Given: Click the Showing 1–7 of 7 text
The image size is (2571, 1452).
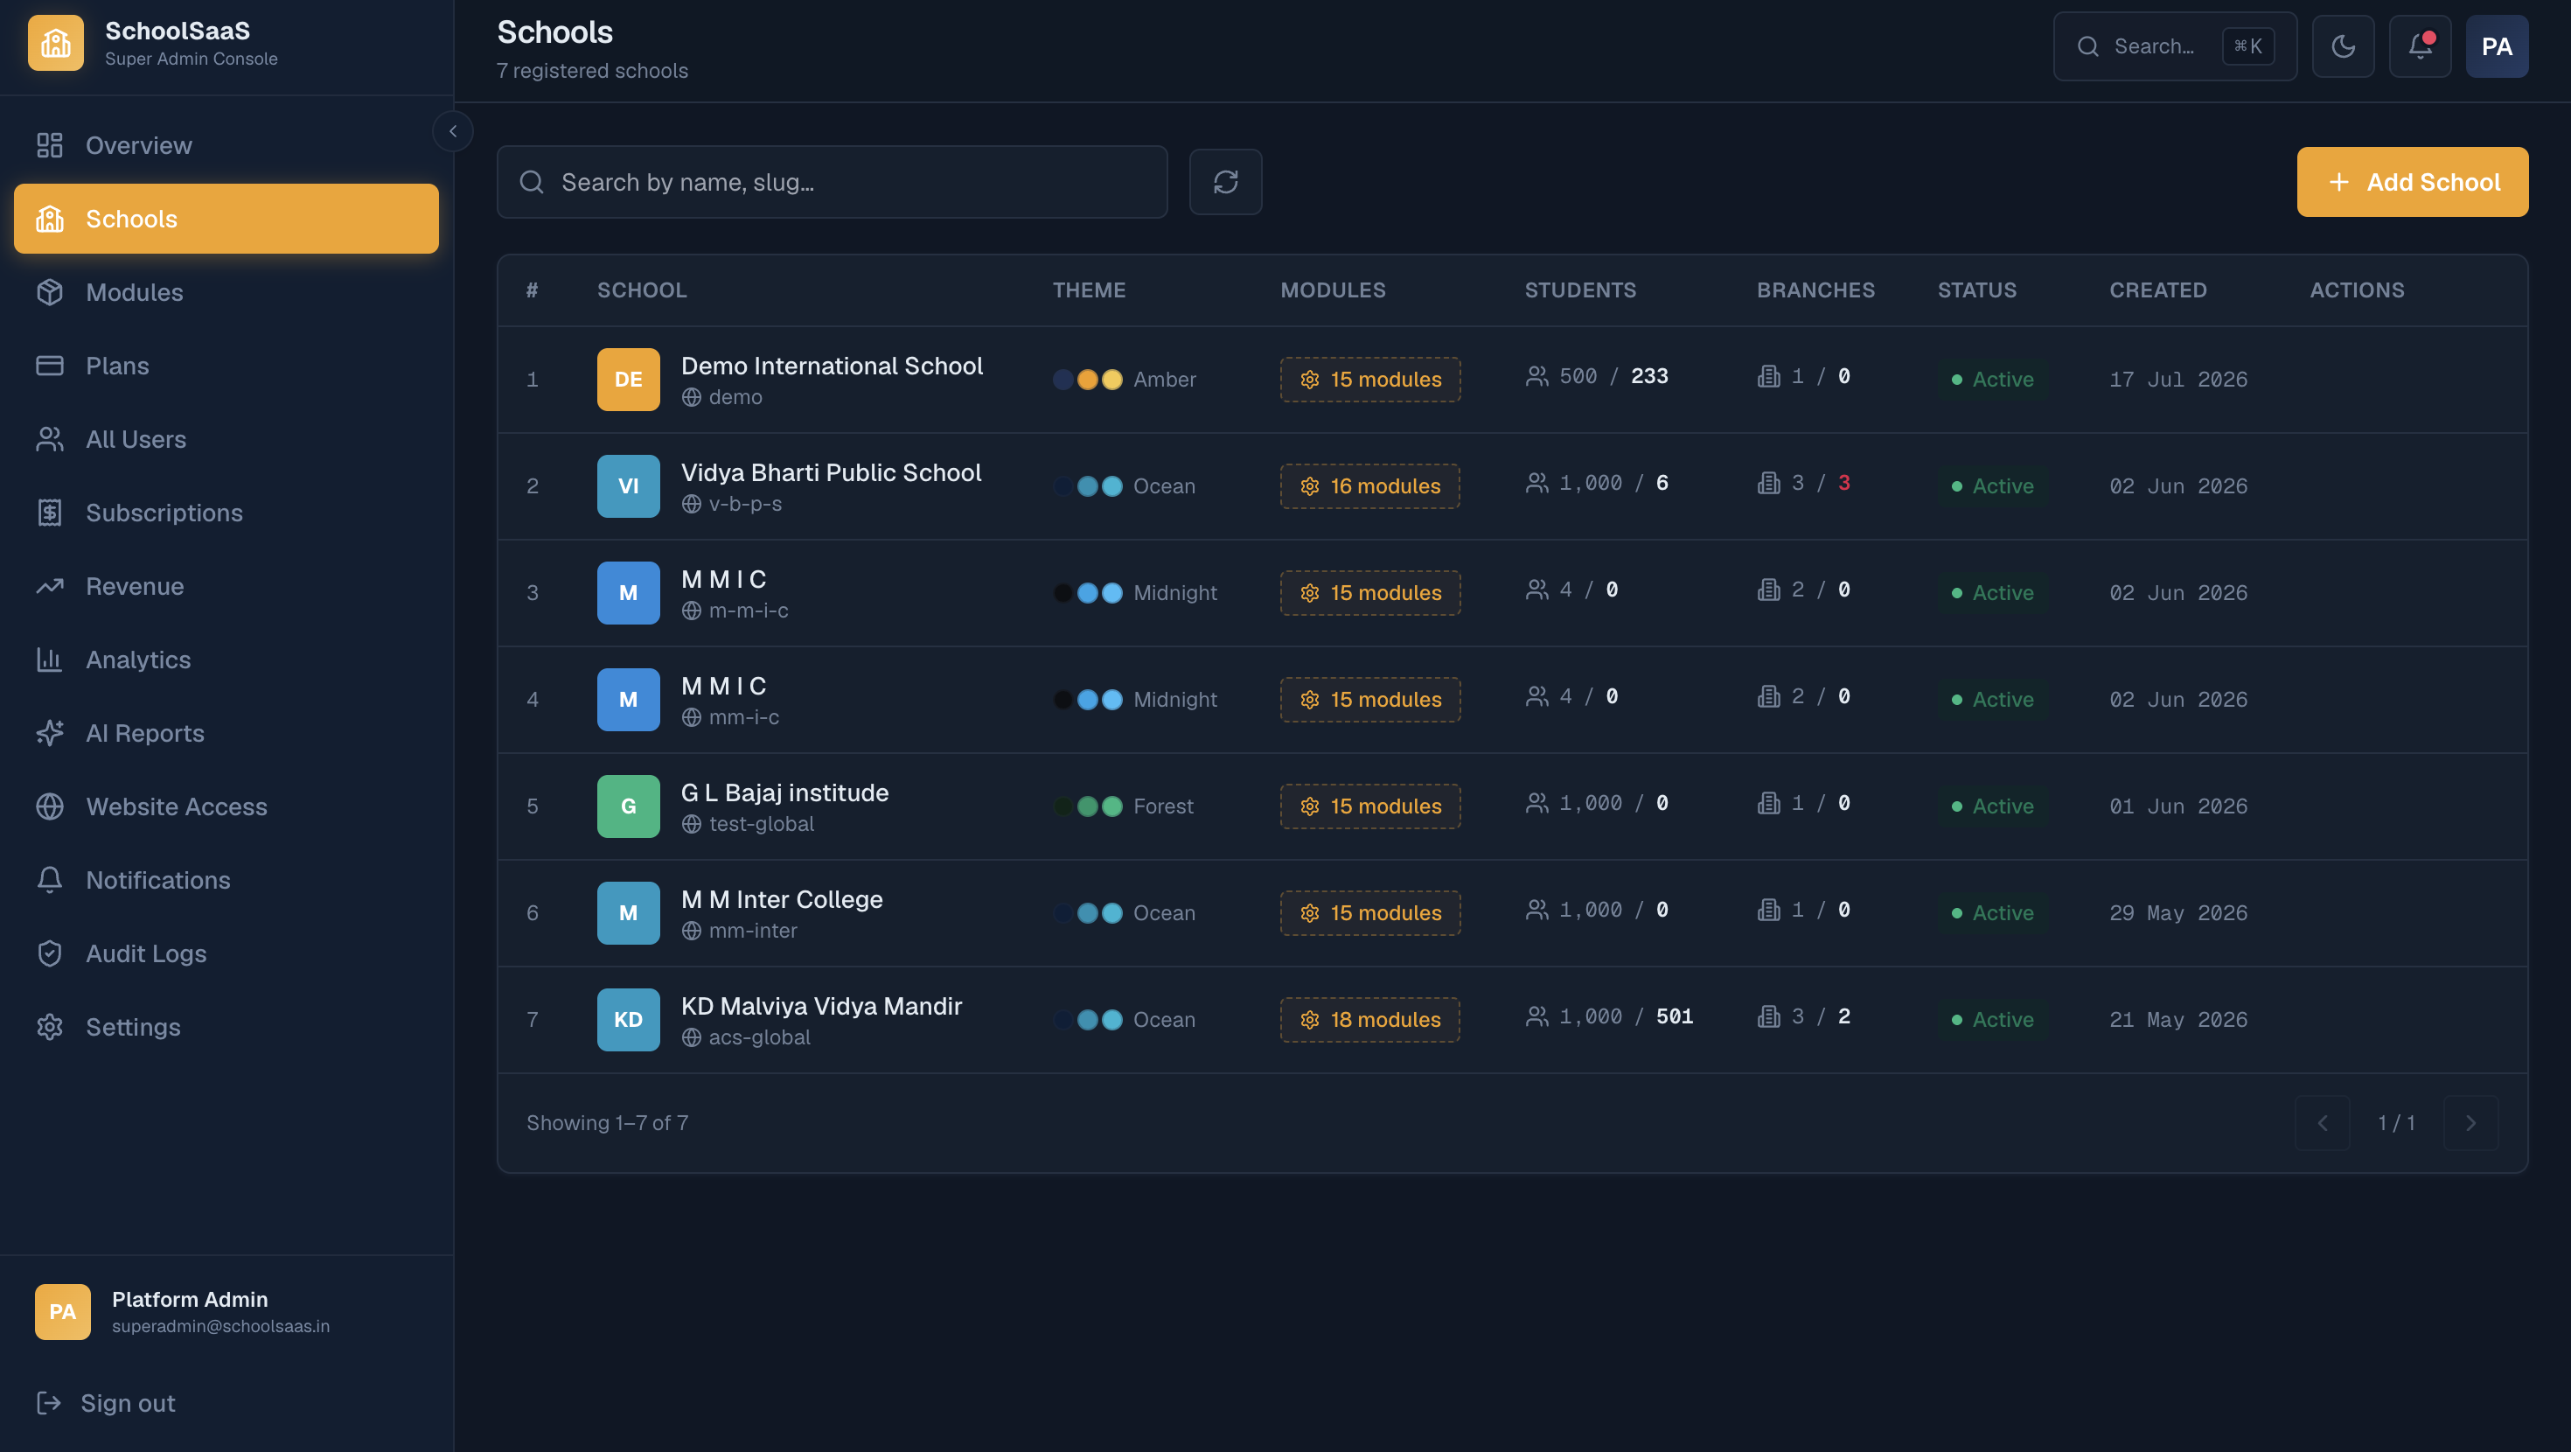Looking at the screenshot, I should coord(608,1123).
